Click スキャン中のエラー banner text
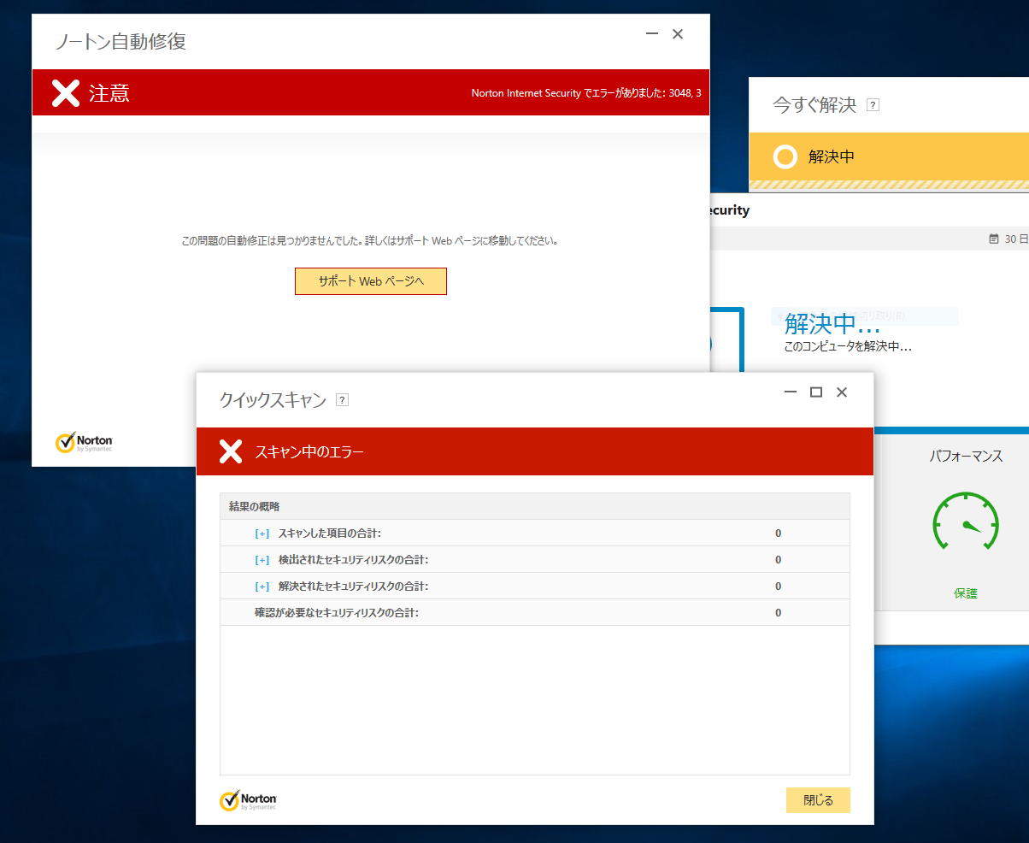Screen dimensions: 1029x843 pyautogui.click(x=309, y=452)
